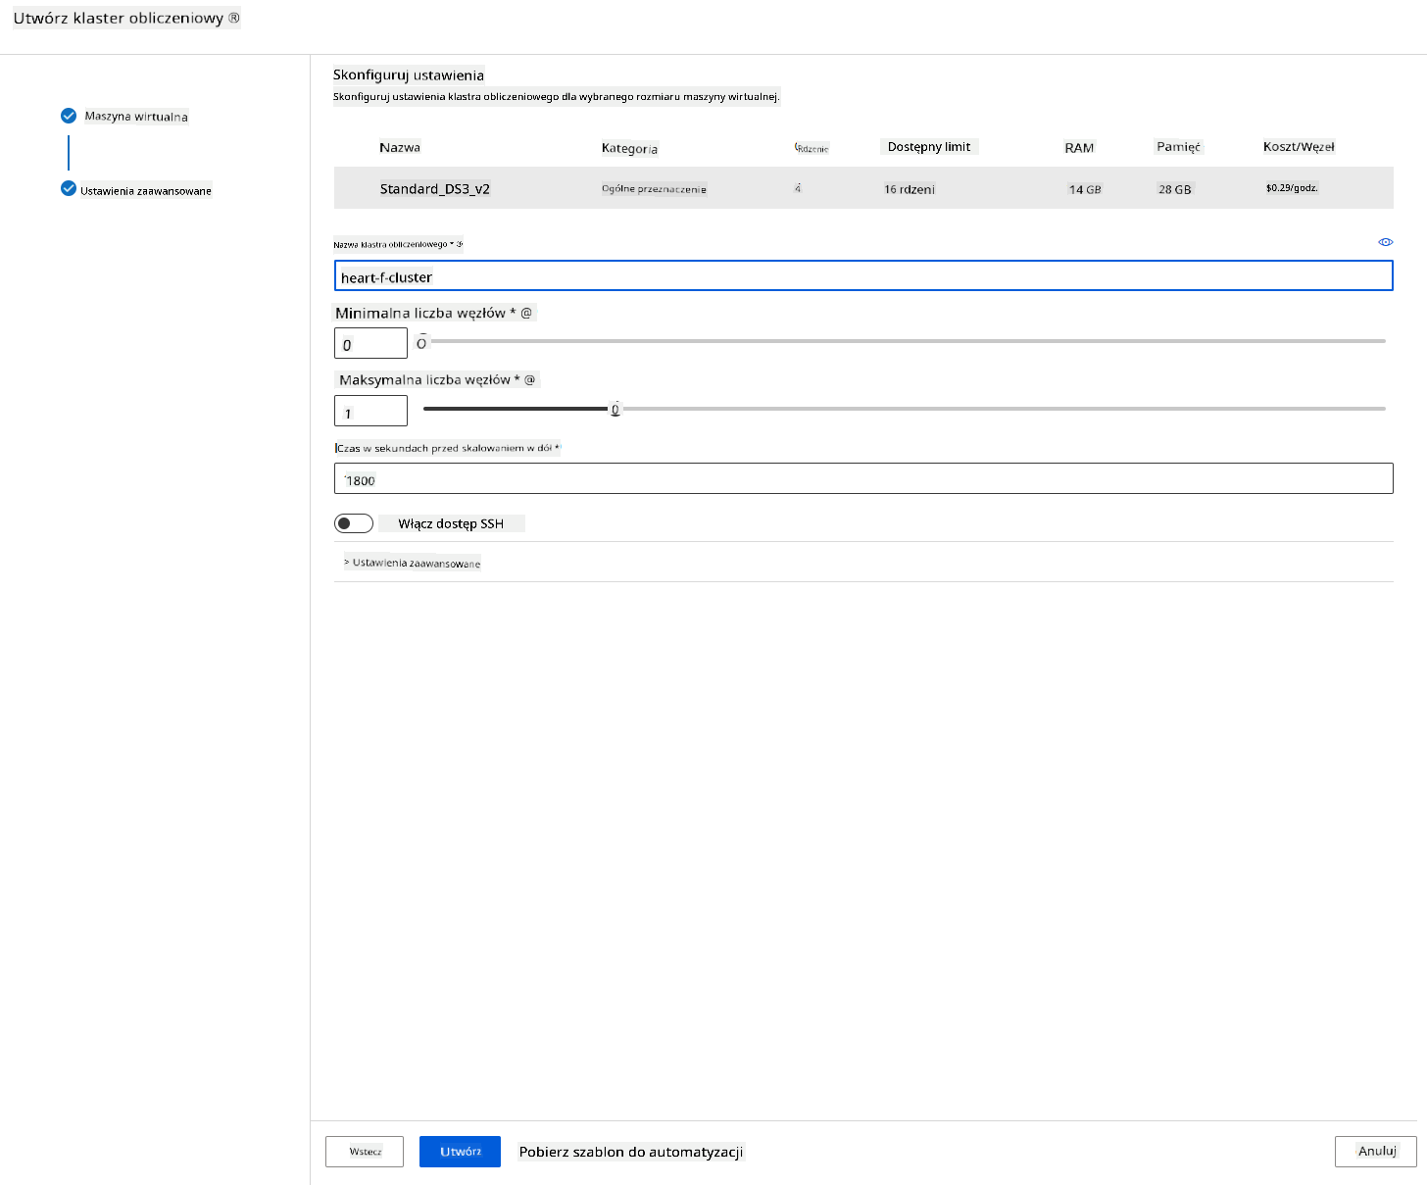Image resolution: width=1427 pixels, height=1185 pixels.
Task: Click the Skonfiguruj ustawienia heading
Action: tap(409, 74)
